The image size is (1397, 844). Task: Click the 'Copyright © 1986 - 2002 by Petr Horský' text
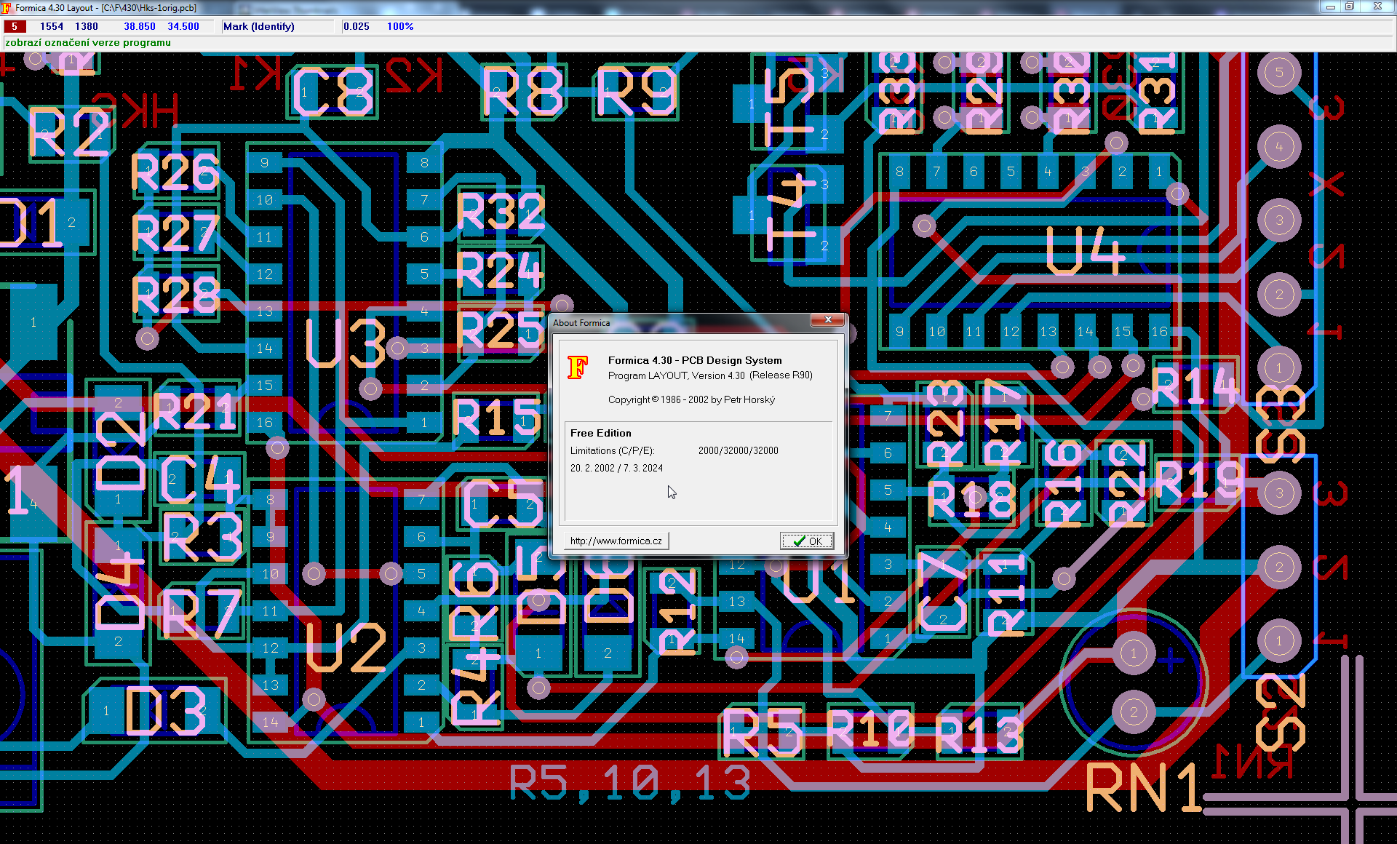click(x=691, y=399)
